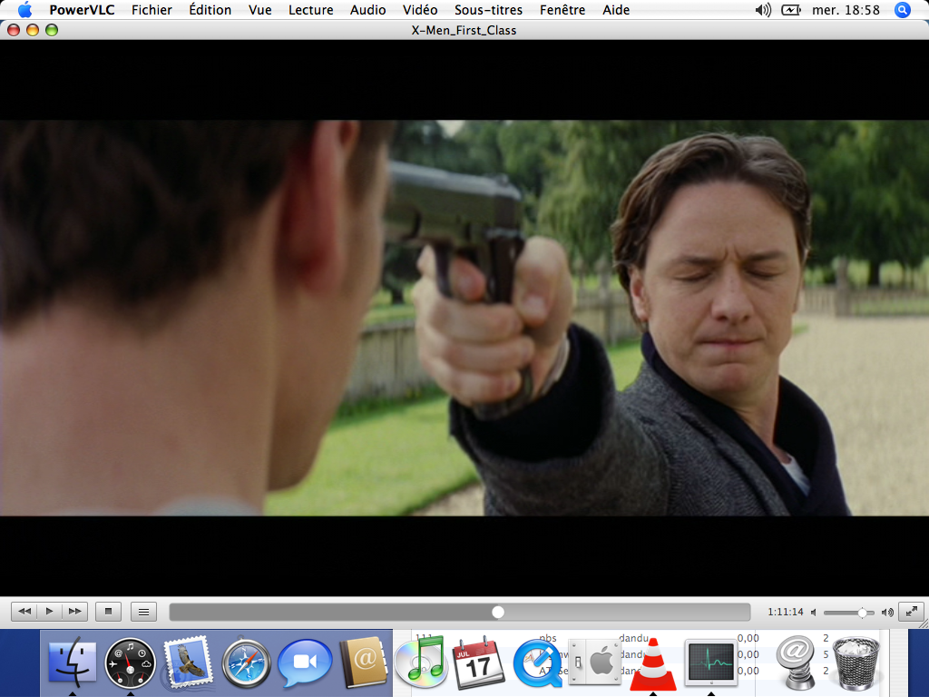Open the playlist with the list button

(143, 611)
